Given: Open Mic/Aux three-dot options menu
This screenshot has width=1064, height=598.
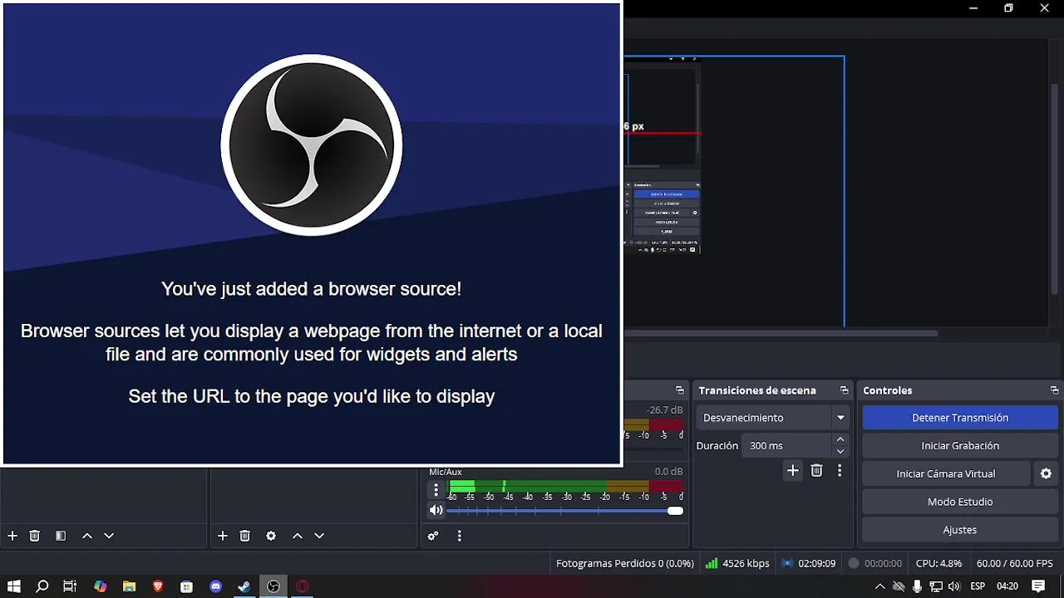Looking at the screenshot, I should [x=436, y=490].
